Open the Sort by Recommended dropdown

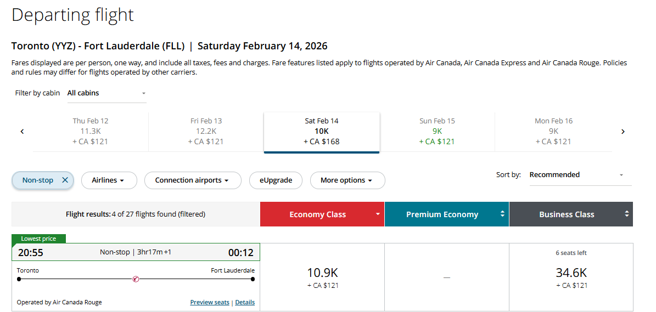[x=580, y=175]
